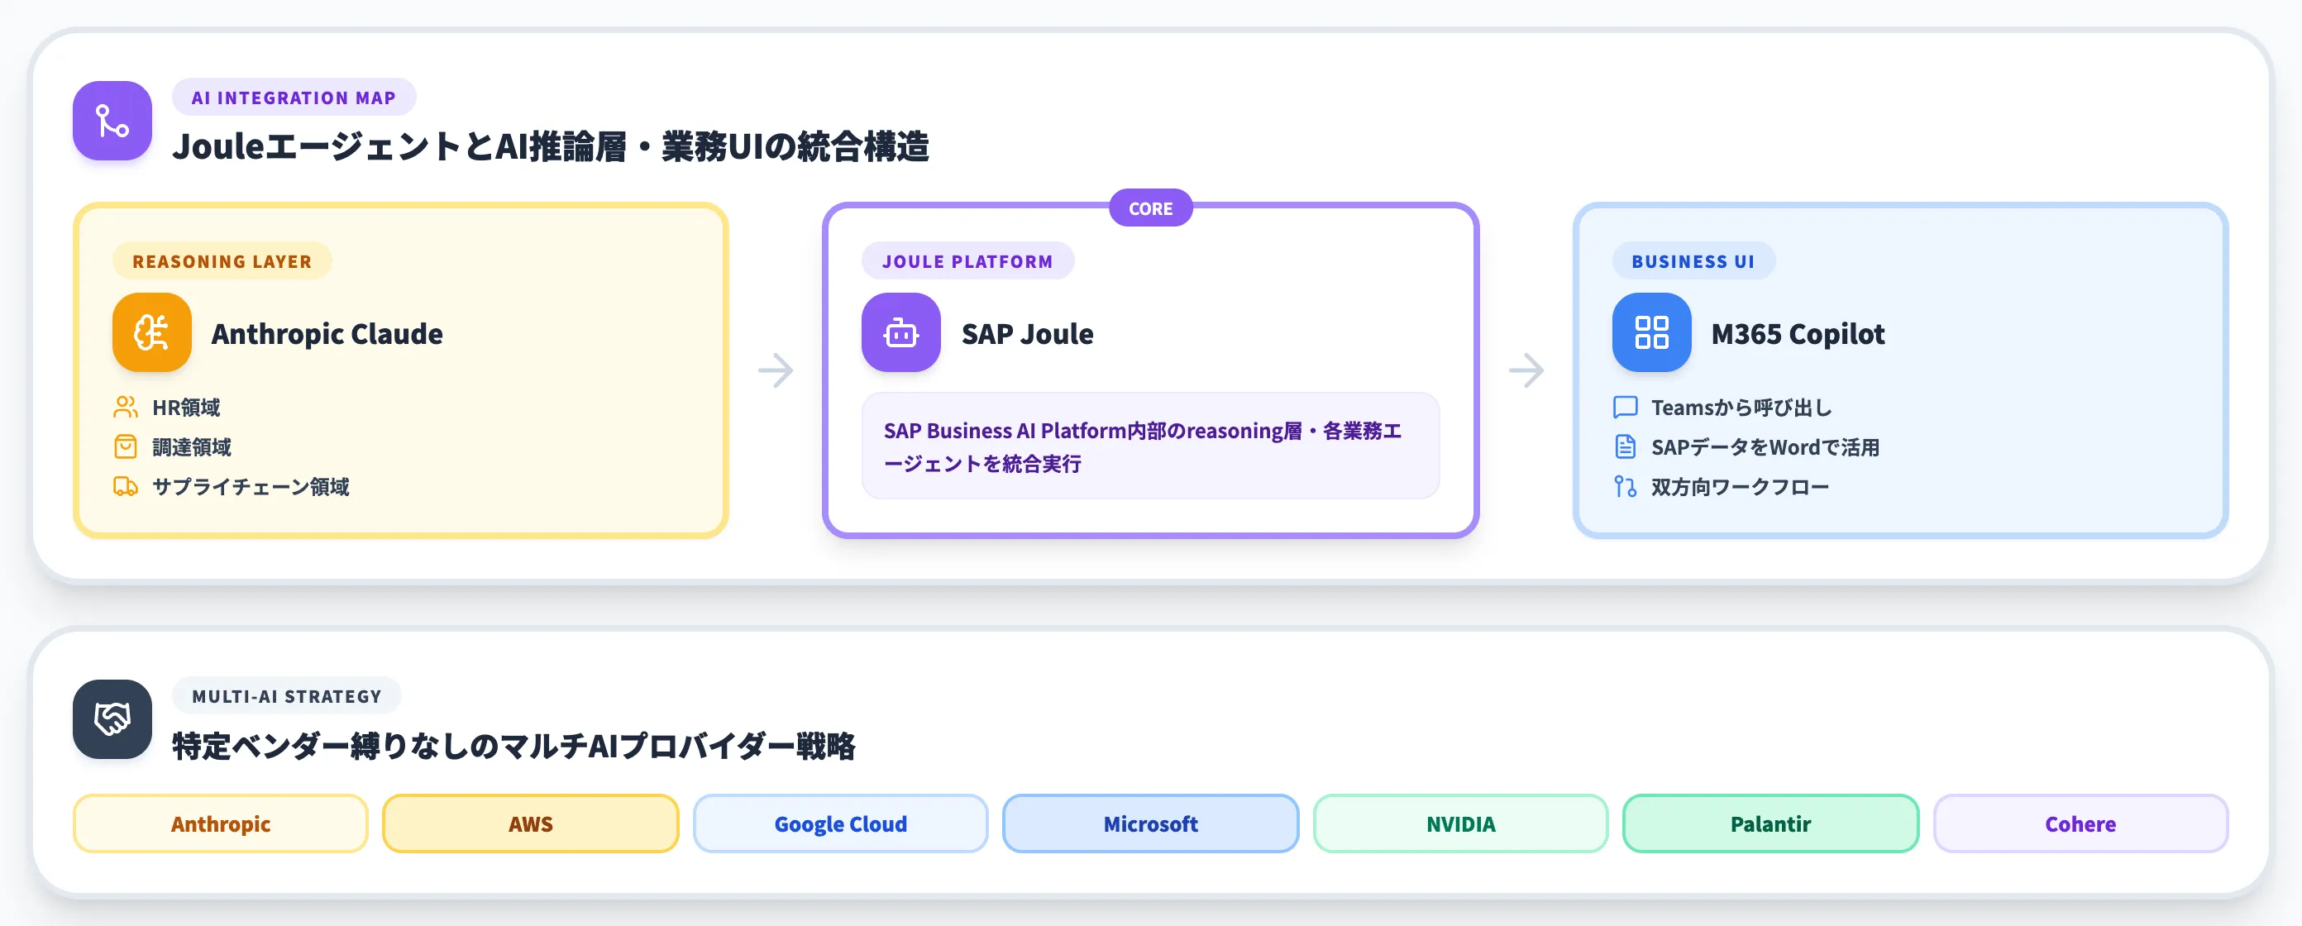Select the Google Cloud provider chip
This screenshot has width=2302, height=926.
click(x=841, y=823)
